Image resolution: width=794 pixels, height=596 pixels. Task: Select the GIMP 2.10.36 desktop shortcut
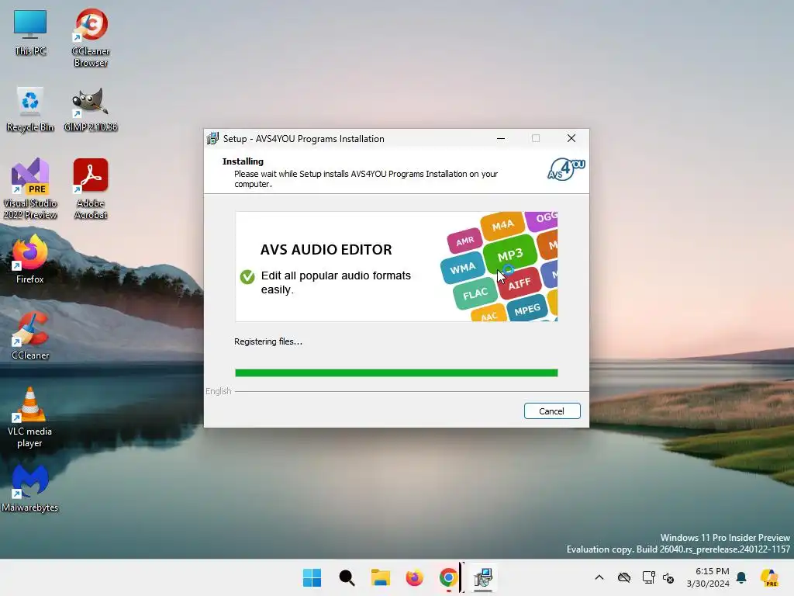coord(91,109)
